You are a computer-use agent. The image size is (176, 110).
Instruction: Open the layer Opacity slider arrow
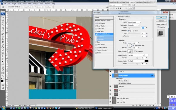coord(133,5)
